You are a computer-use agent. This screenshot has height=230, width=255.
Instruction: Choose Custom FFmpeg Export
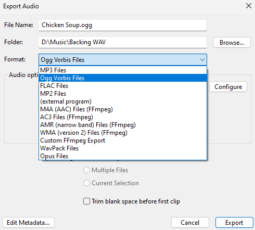[x=123, y=140]
